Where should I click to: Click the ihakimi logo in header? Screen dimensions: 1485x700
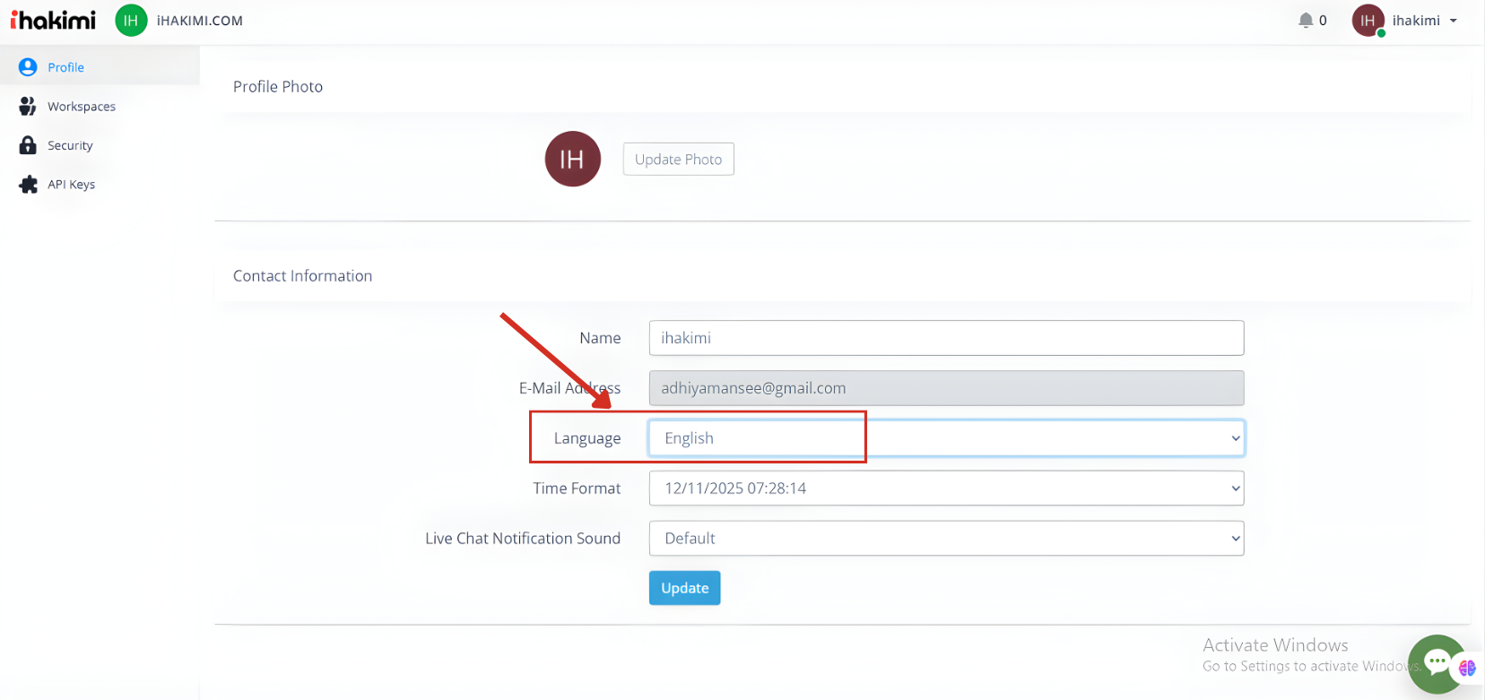point(53,20)
